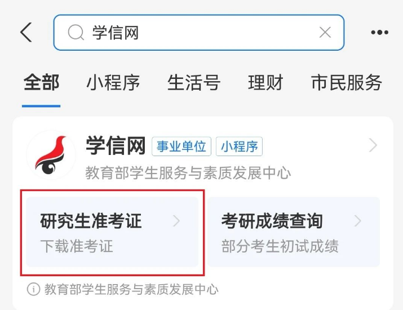Image resolution: width=403 pixels, height=310 pixels.
Task: Expand 学信网 result with right chevron
Action: [373, 145]
